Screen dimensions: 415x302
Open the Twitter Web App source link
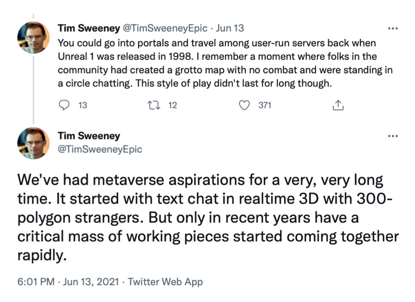(165, 282)
